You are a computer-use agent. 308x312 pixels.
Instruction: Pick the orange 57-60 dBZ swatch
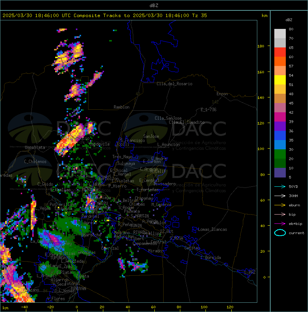click(280, 62)
